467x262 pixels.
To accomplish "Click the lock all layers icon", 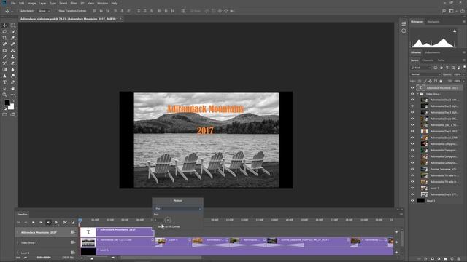I will pos(441,81).
